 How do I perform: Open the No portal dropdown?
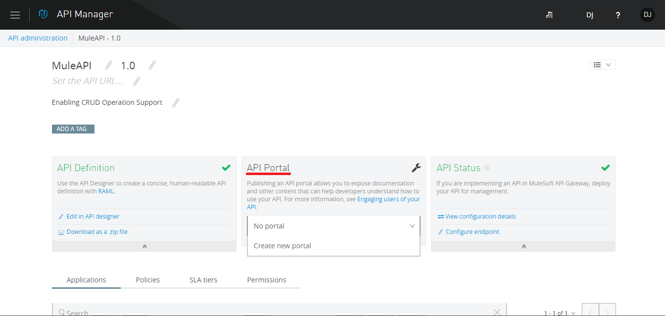pos(333,226)
